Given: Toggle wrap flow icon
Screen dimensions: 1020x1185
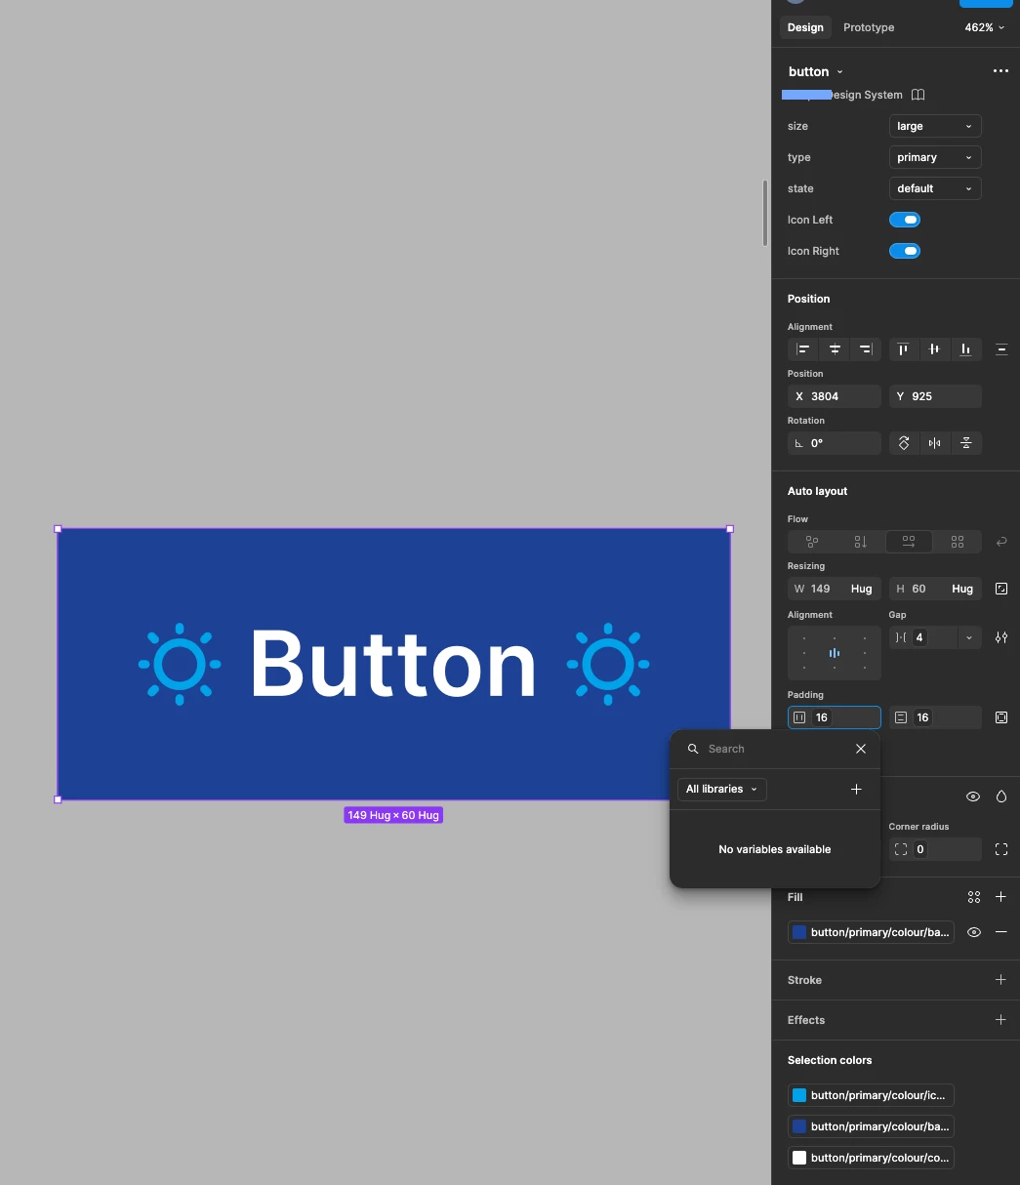Looking at the screenshot, I should coord(1001,542).
